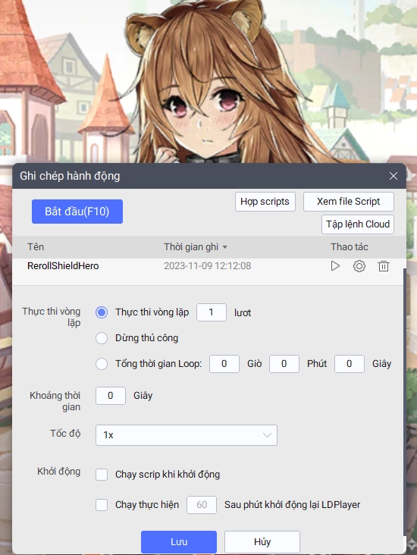417x555 pixels.
Task: Enable Chạy scrip khi khởi động checkbox
Action: 102,475
